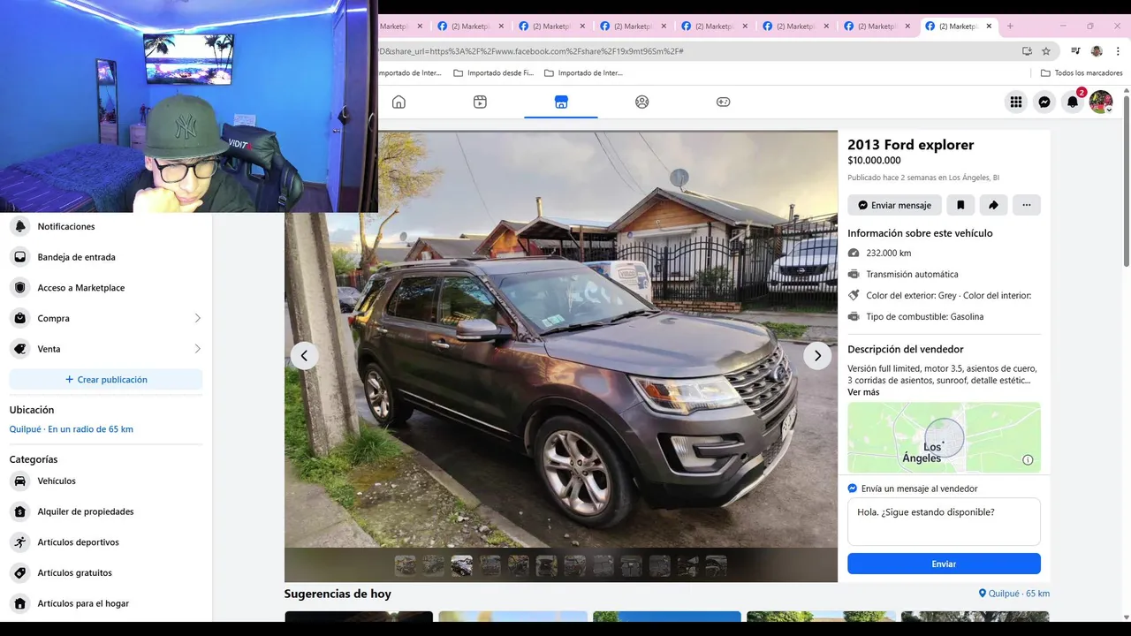
Task: Select Alquiler de propiedades category
Action: tap(106, 511)
